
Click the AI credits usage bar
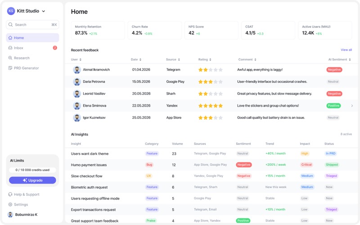(32, 170)
